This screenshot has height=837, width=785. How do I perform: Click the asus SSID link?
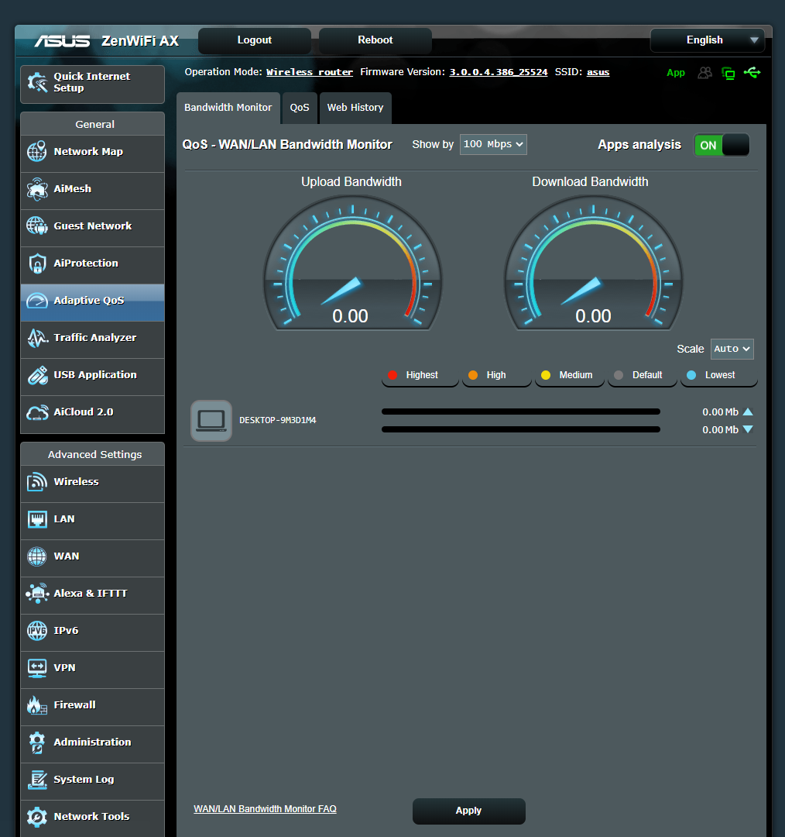coord(598,72)
